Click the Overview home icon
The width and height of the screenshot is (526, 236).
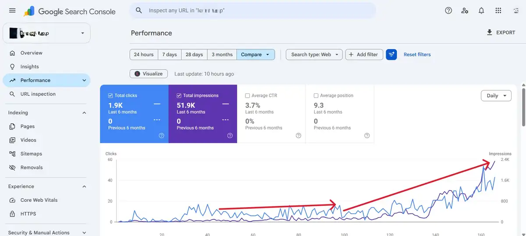click(12, 53)
